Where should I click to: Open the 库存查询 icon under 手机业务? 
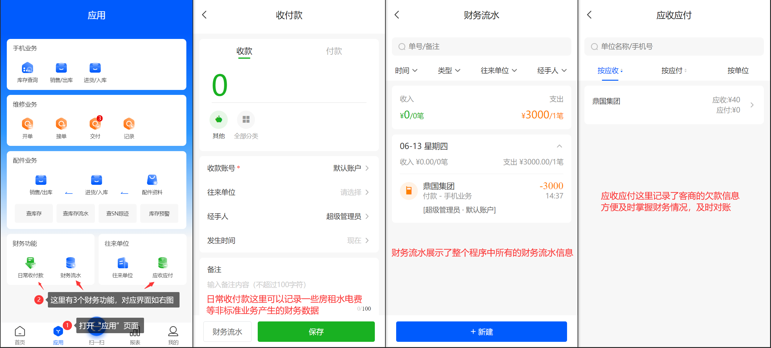click(28, 68)
